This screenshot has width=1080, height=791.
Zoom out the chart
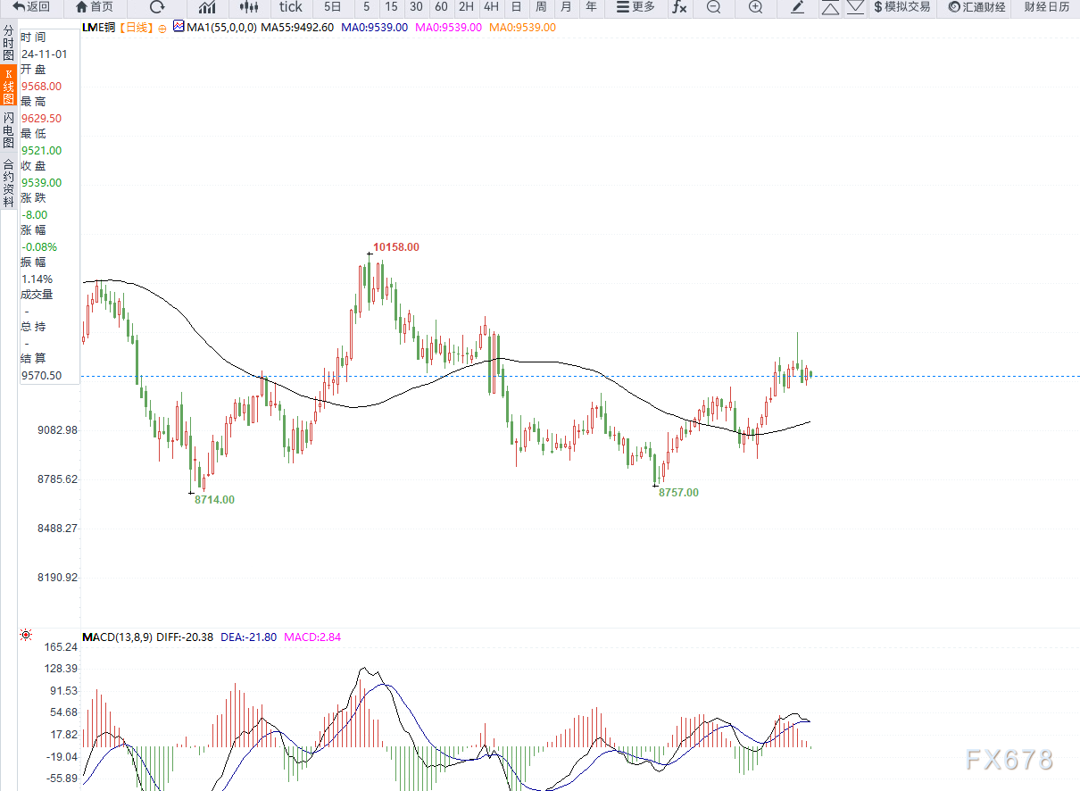pos(713,7)
